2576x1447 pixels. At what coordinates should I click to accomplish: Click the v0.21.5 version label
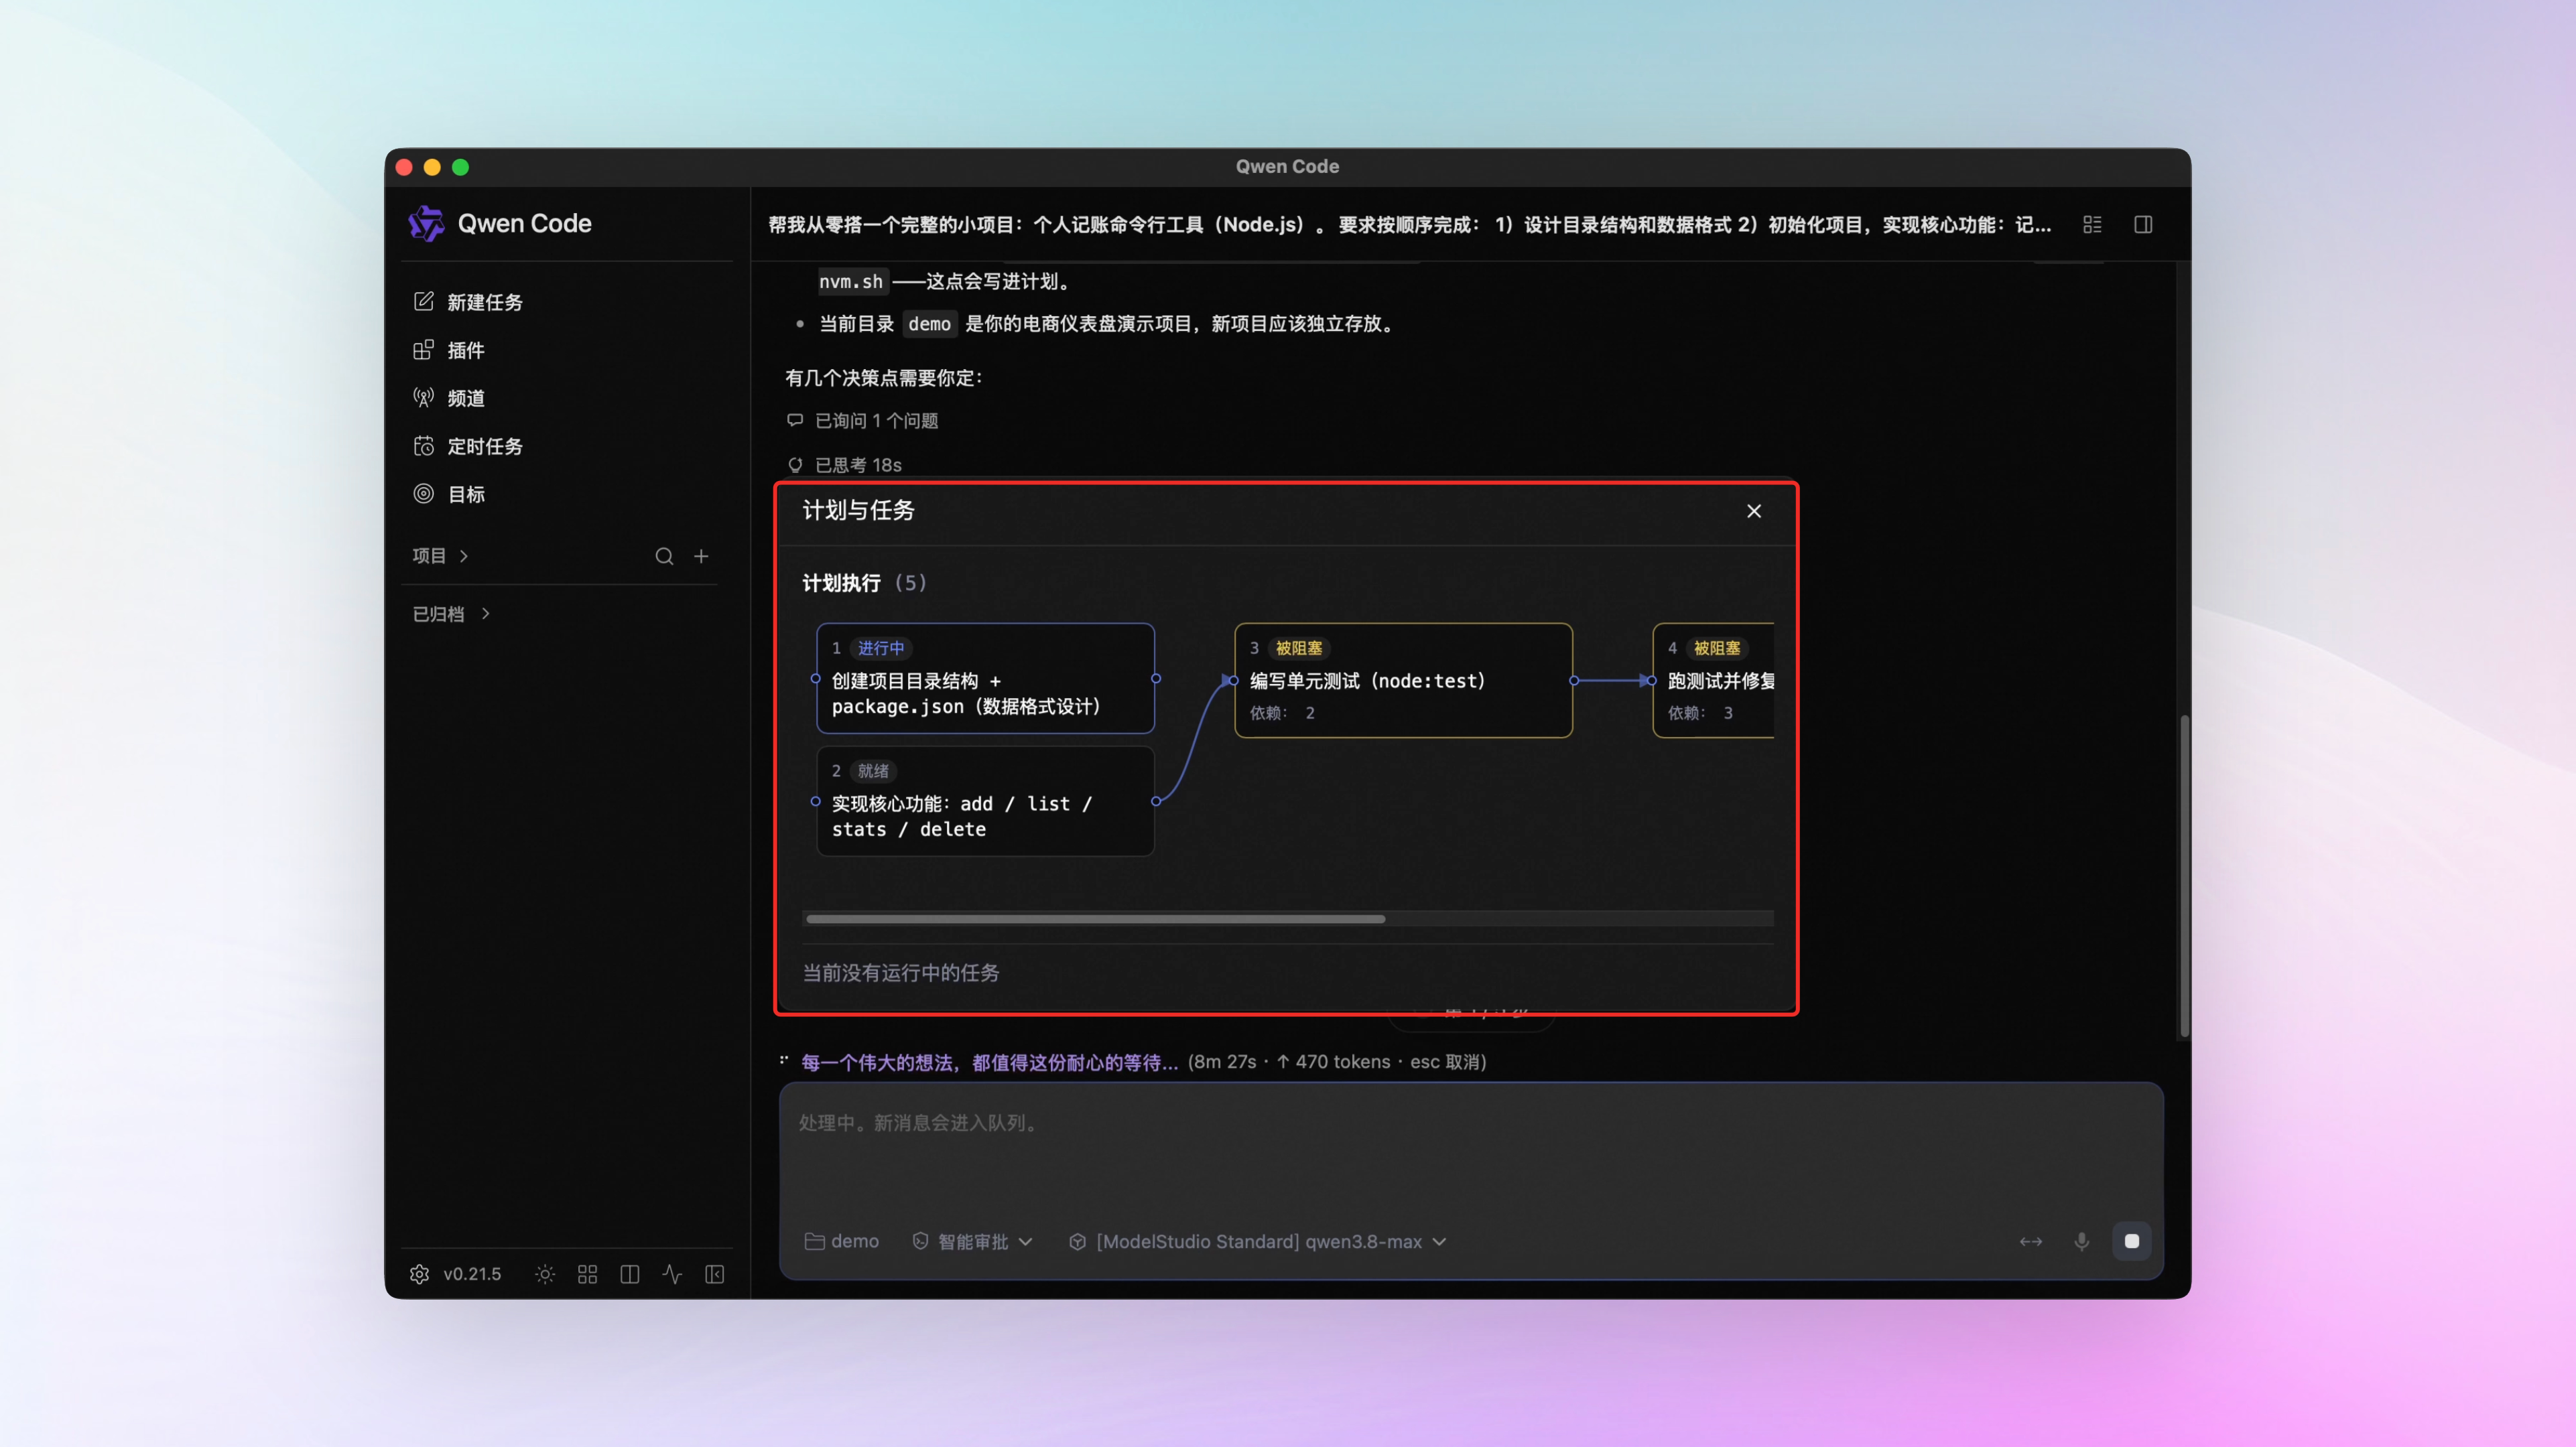click(x=472, y=1274)
